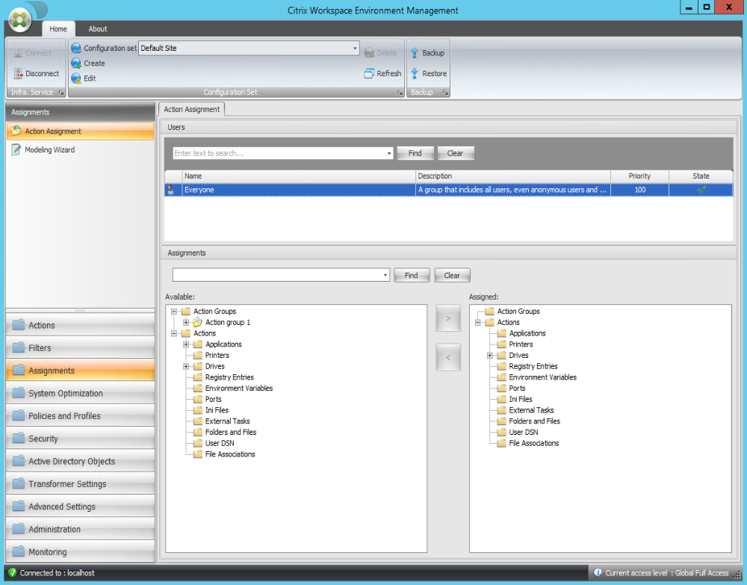
Task: Click the assign right-arrow button
Action: [448, 318]
